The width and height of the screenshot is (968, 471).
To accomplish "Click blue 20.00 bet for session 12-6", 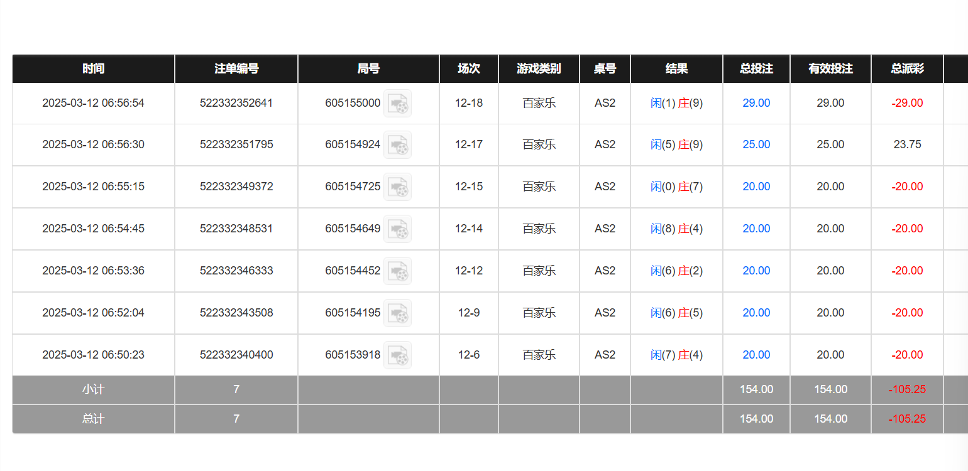I will [x=756, y=355].
